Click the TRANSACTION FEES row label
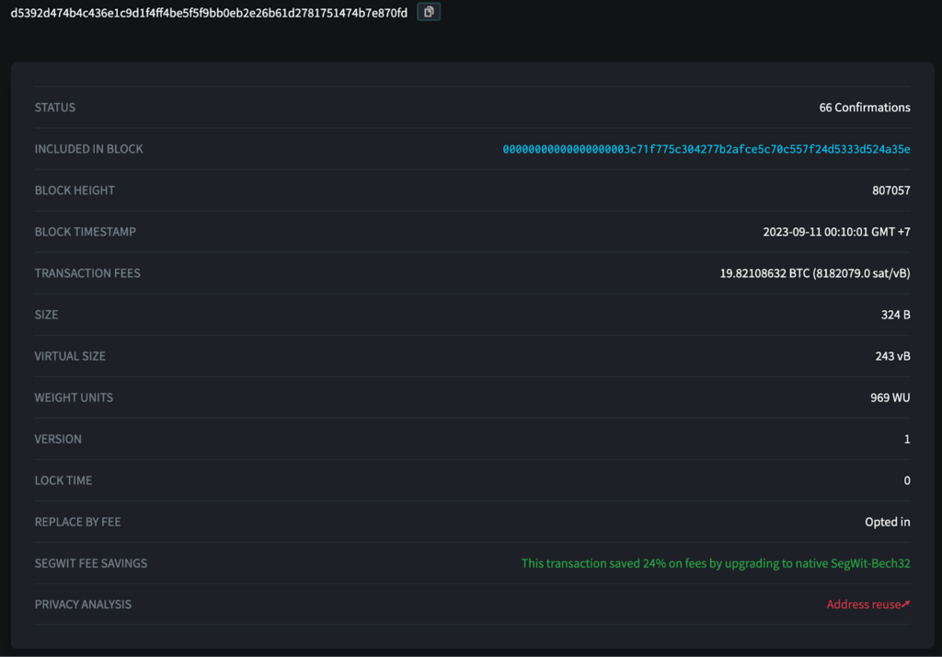The image size is (942, 657). 87,273
